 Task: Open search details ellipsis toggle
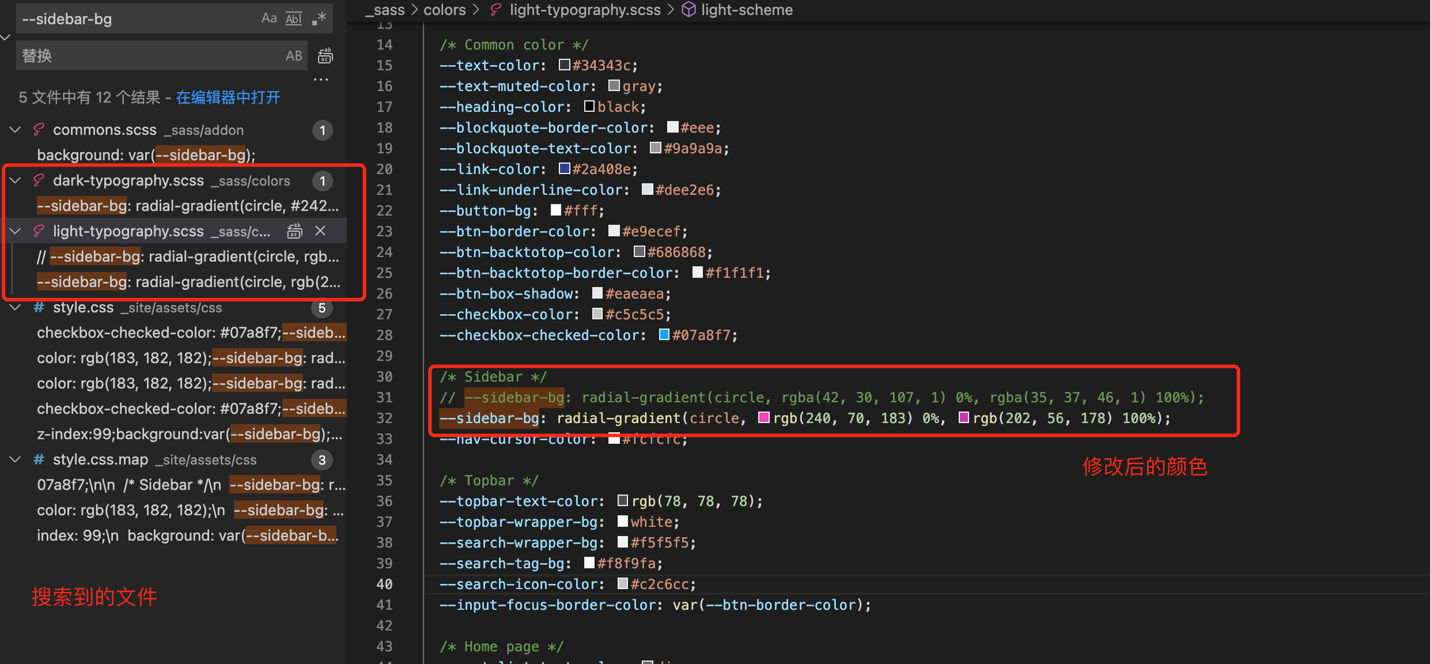321,80
